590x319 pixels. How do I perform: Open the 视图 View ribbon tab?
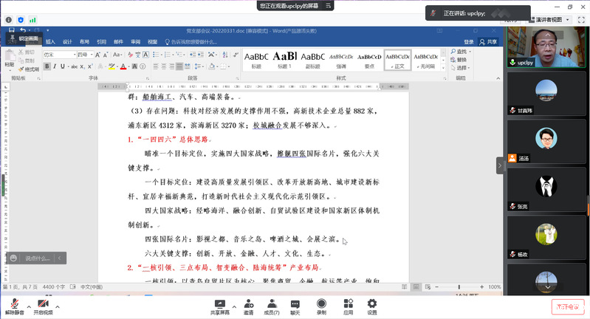(x=152, y=42)
